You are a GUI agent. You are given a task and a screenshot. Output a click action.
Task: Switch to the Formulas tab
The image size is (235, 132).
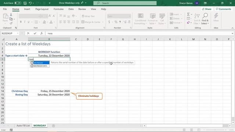59,9
